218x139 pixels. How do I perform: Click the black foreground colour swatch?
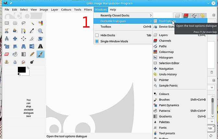pos(22,70)
